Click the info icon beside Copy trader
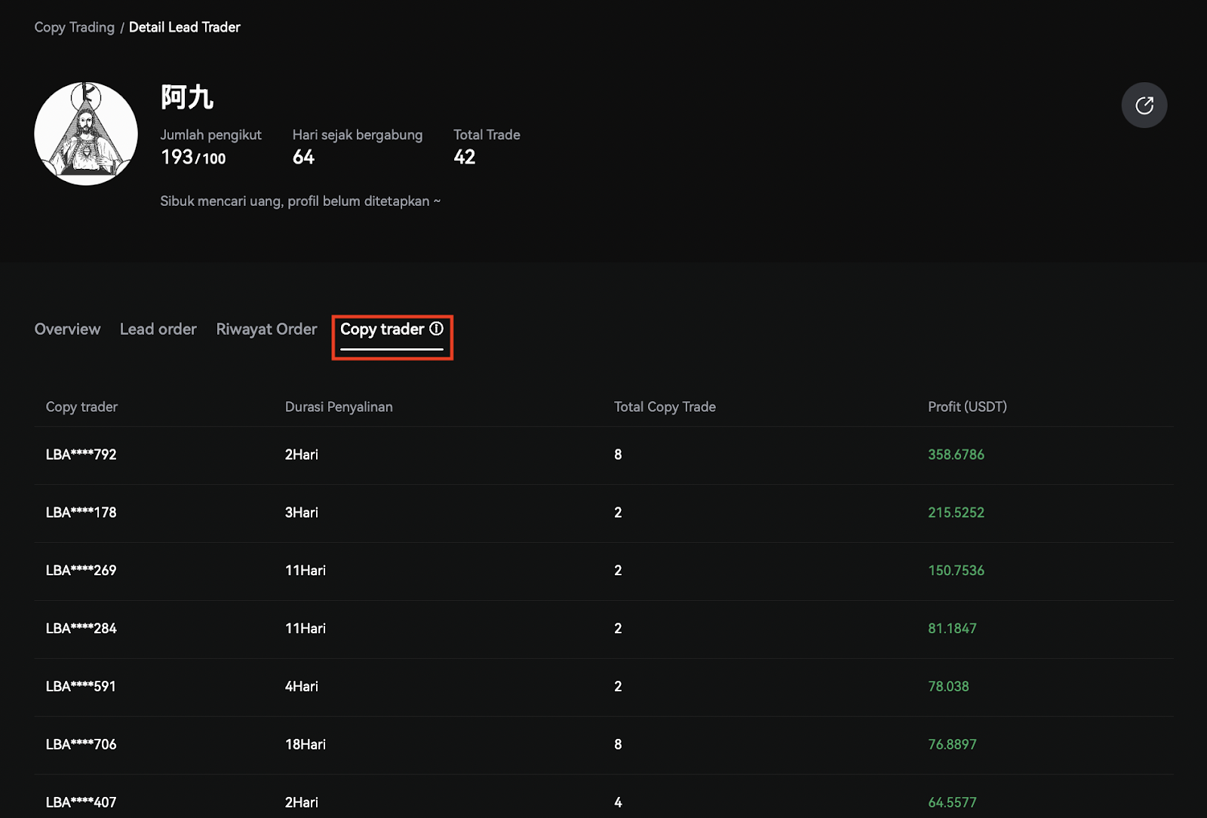This screenshot has height=818, width=1207. click(x=436, y=329)
